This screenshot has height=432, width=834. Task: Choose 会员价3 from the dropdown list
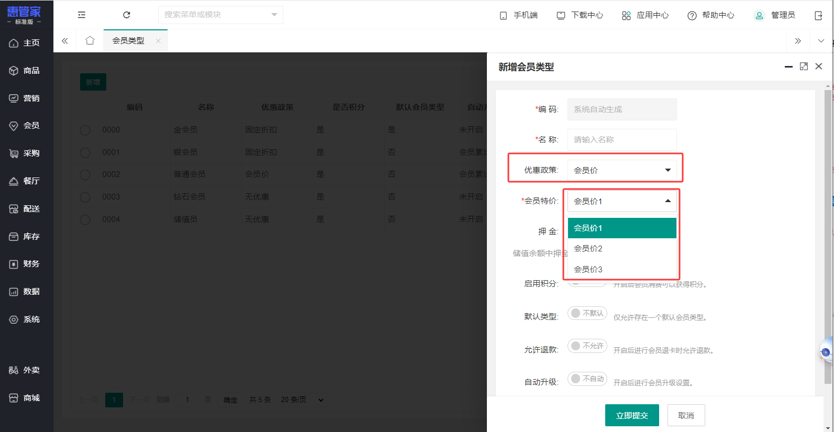coord(622,269)
